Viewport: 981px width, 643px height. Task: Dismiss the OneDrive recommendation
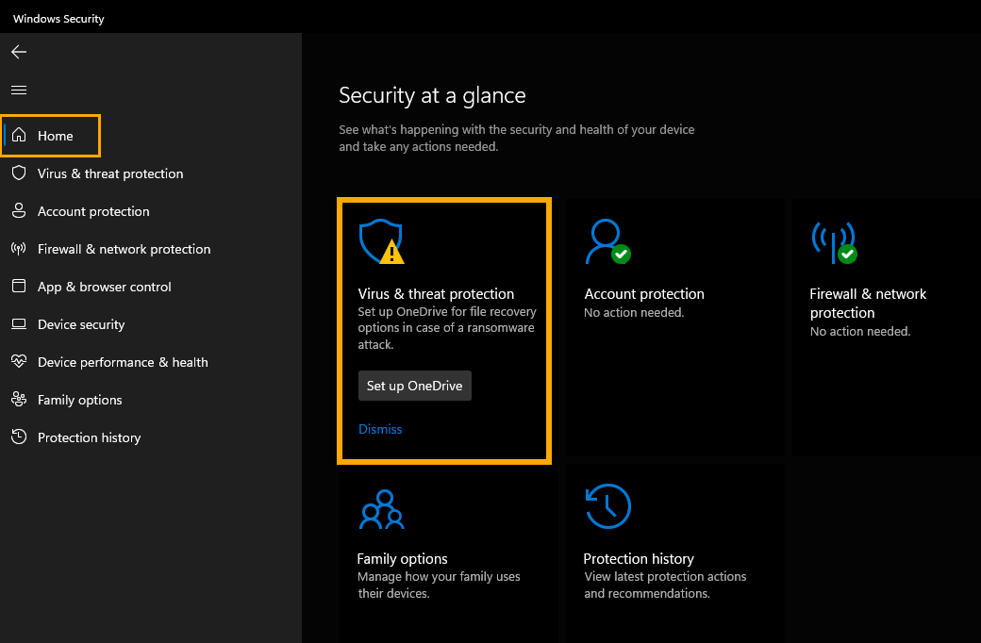(380, 429)
